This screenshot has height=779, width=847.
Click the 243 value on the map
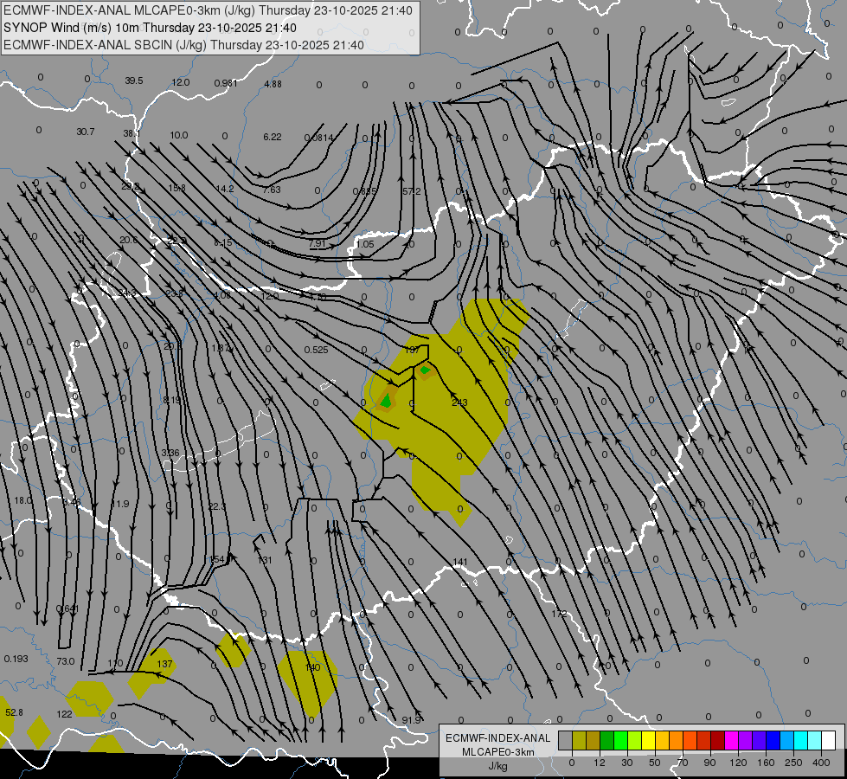pos(459,402)
